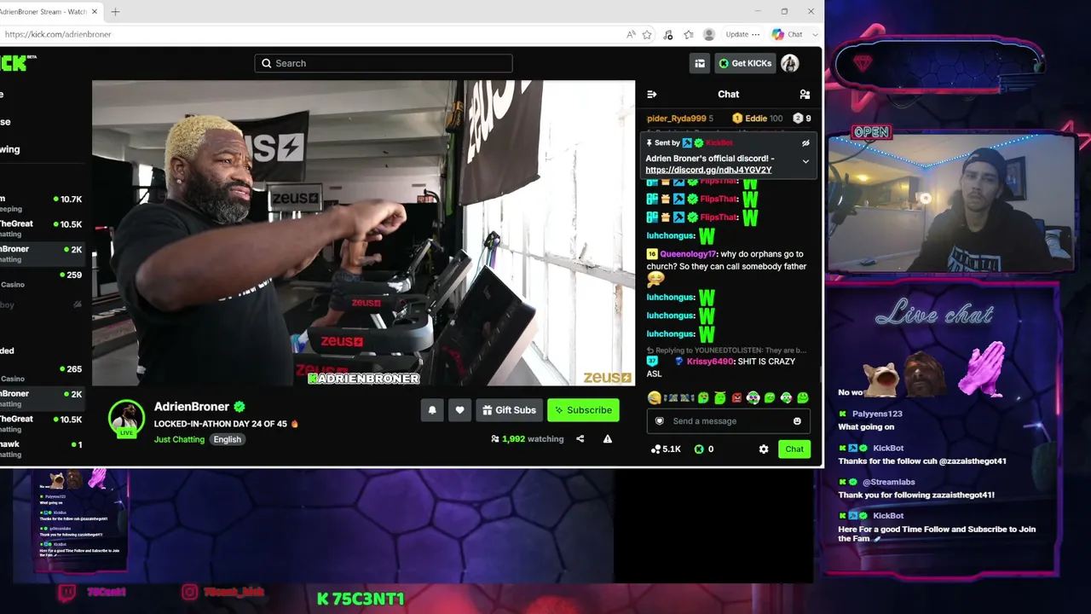The height and width of the screenshot is (614, 1091).
Task: Collapse the chat panel with arrow icon
Action: pyautogui.click(x=652, y=95)
